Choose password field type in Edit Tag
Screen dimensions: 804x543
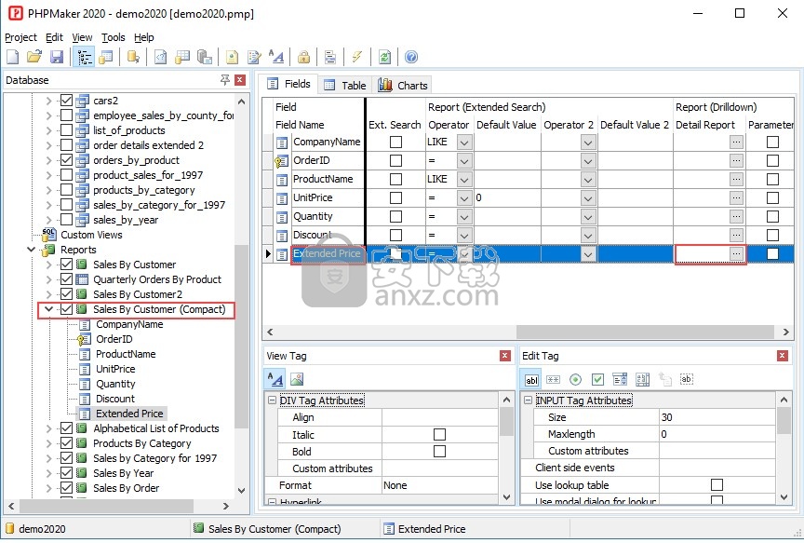[x=554, y=380]
